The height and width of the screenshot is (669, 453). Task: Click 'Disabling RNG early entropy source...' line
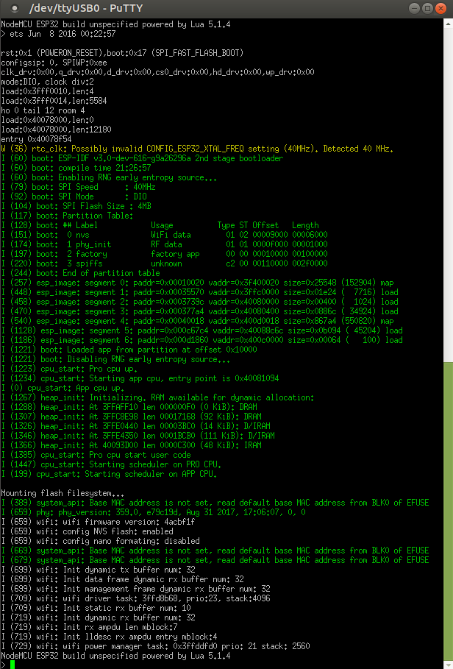point(115,359)
